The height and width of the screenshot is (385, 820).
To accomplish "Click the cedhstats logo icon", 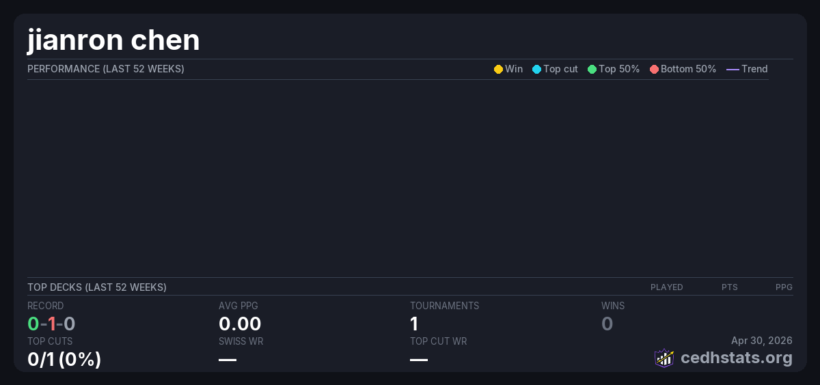I will coord(664,358).
